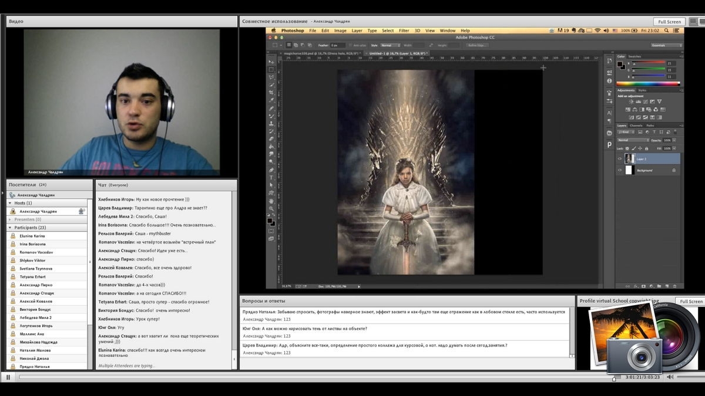Open the Image menu
This screenshot has width=705, height=396.
pos(340,31)
